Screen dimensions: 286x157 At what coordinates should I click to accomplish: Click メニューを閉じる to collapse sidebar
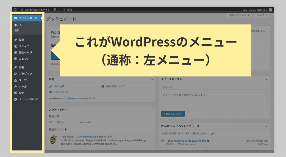point(27,99)
